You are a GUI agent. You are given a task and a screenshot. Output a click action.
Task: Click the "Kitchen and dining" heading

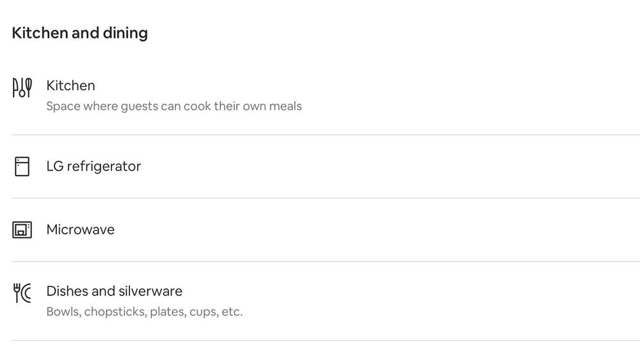pyautogui.click(x=79, y=33)
